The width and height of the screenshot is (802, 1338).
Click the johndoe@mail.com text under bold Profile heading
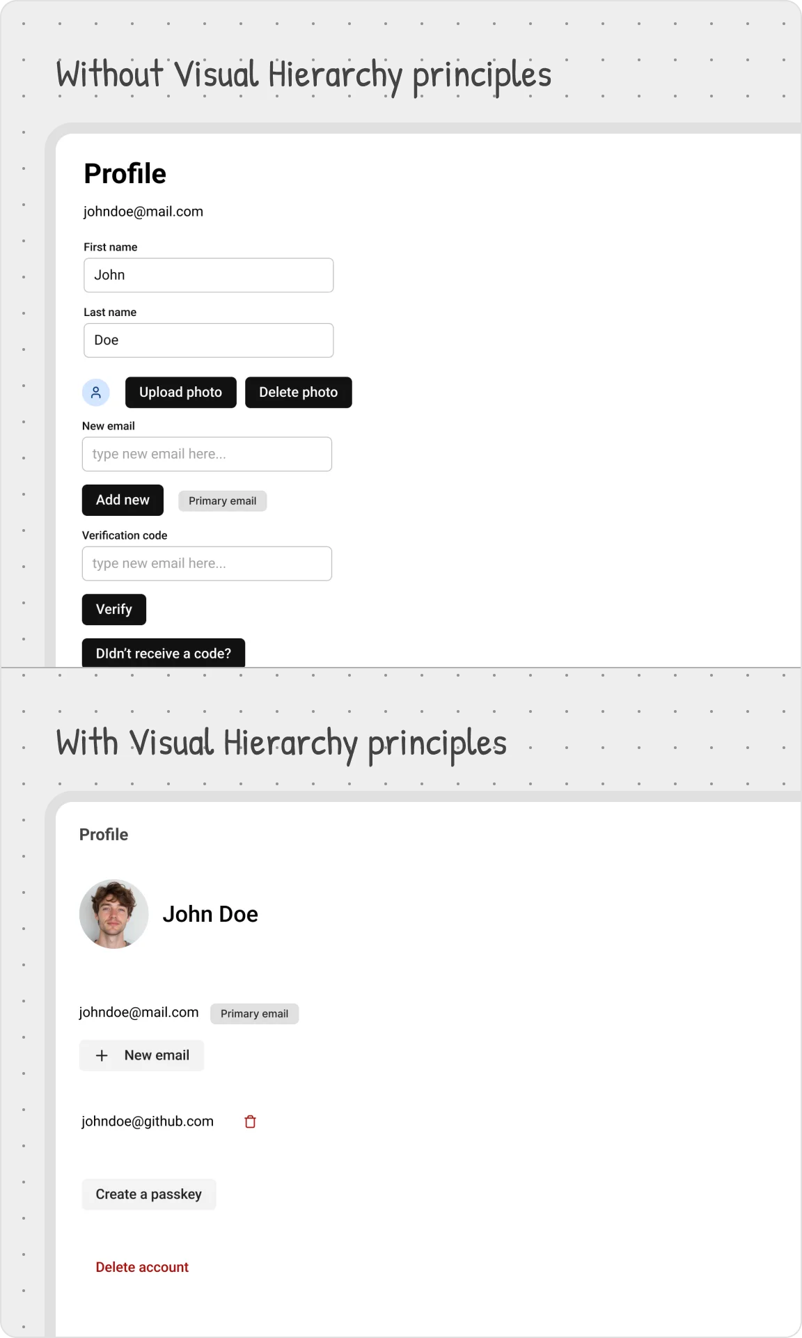(x=143, y=212)
